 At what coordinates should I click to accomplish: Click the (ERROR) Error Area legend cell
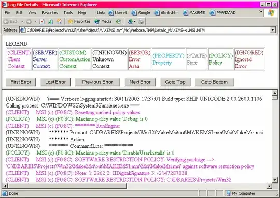[x=139, y=59]
